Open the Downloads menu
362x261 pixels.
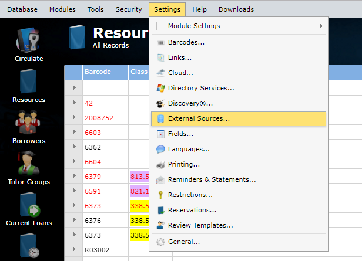coord(236,9)
